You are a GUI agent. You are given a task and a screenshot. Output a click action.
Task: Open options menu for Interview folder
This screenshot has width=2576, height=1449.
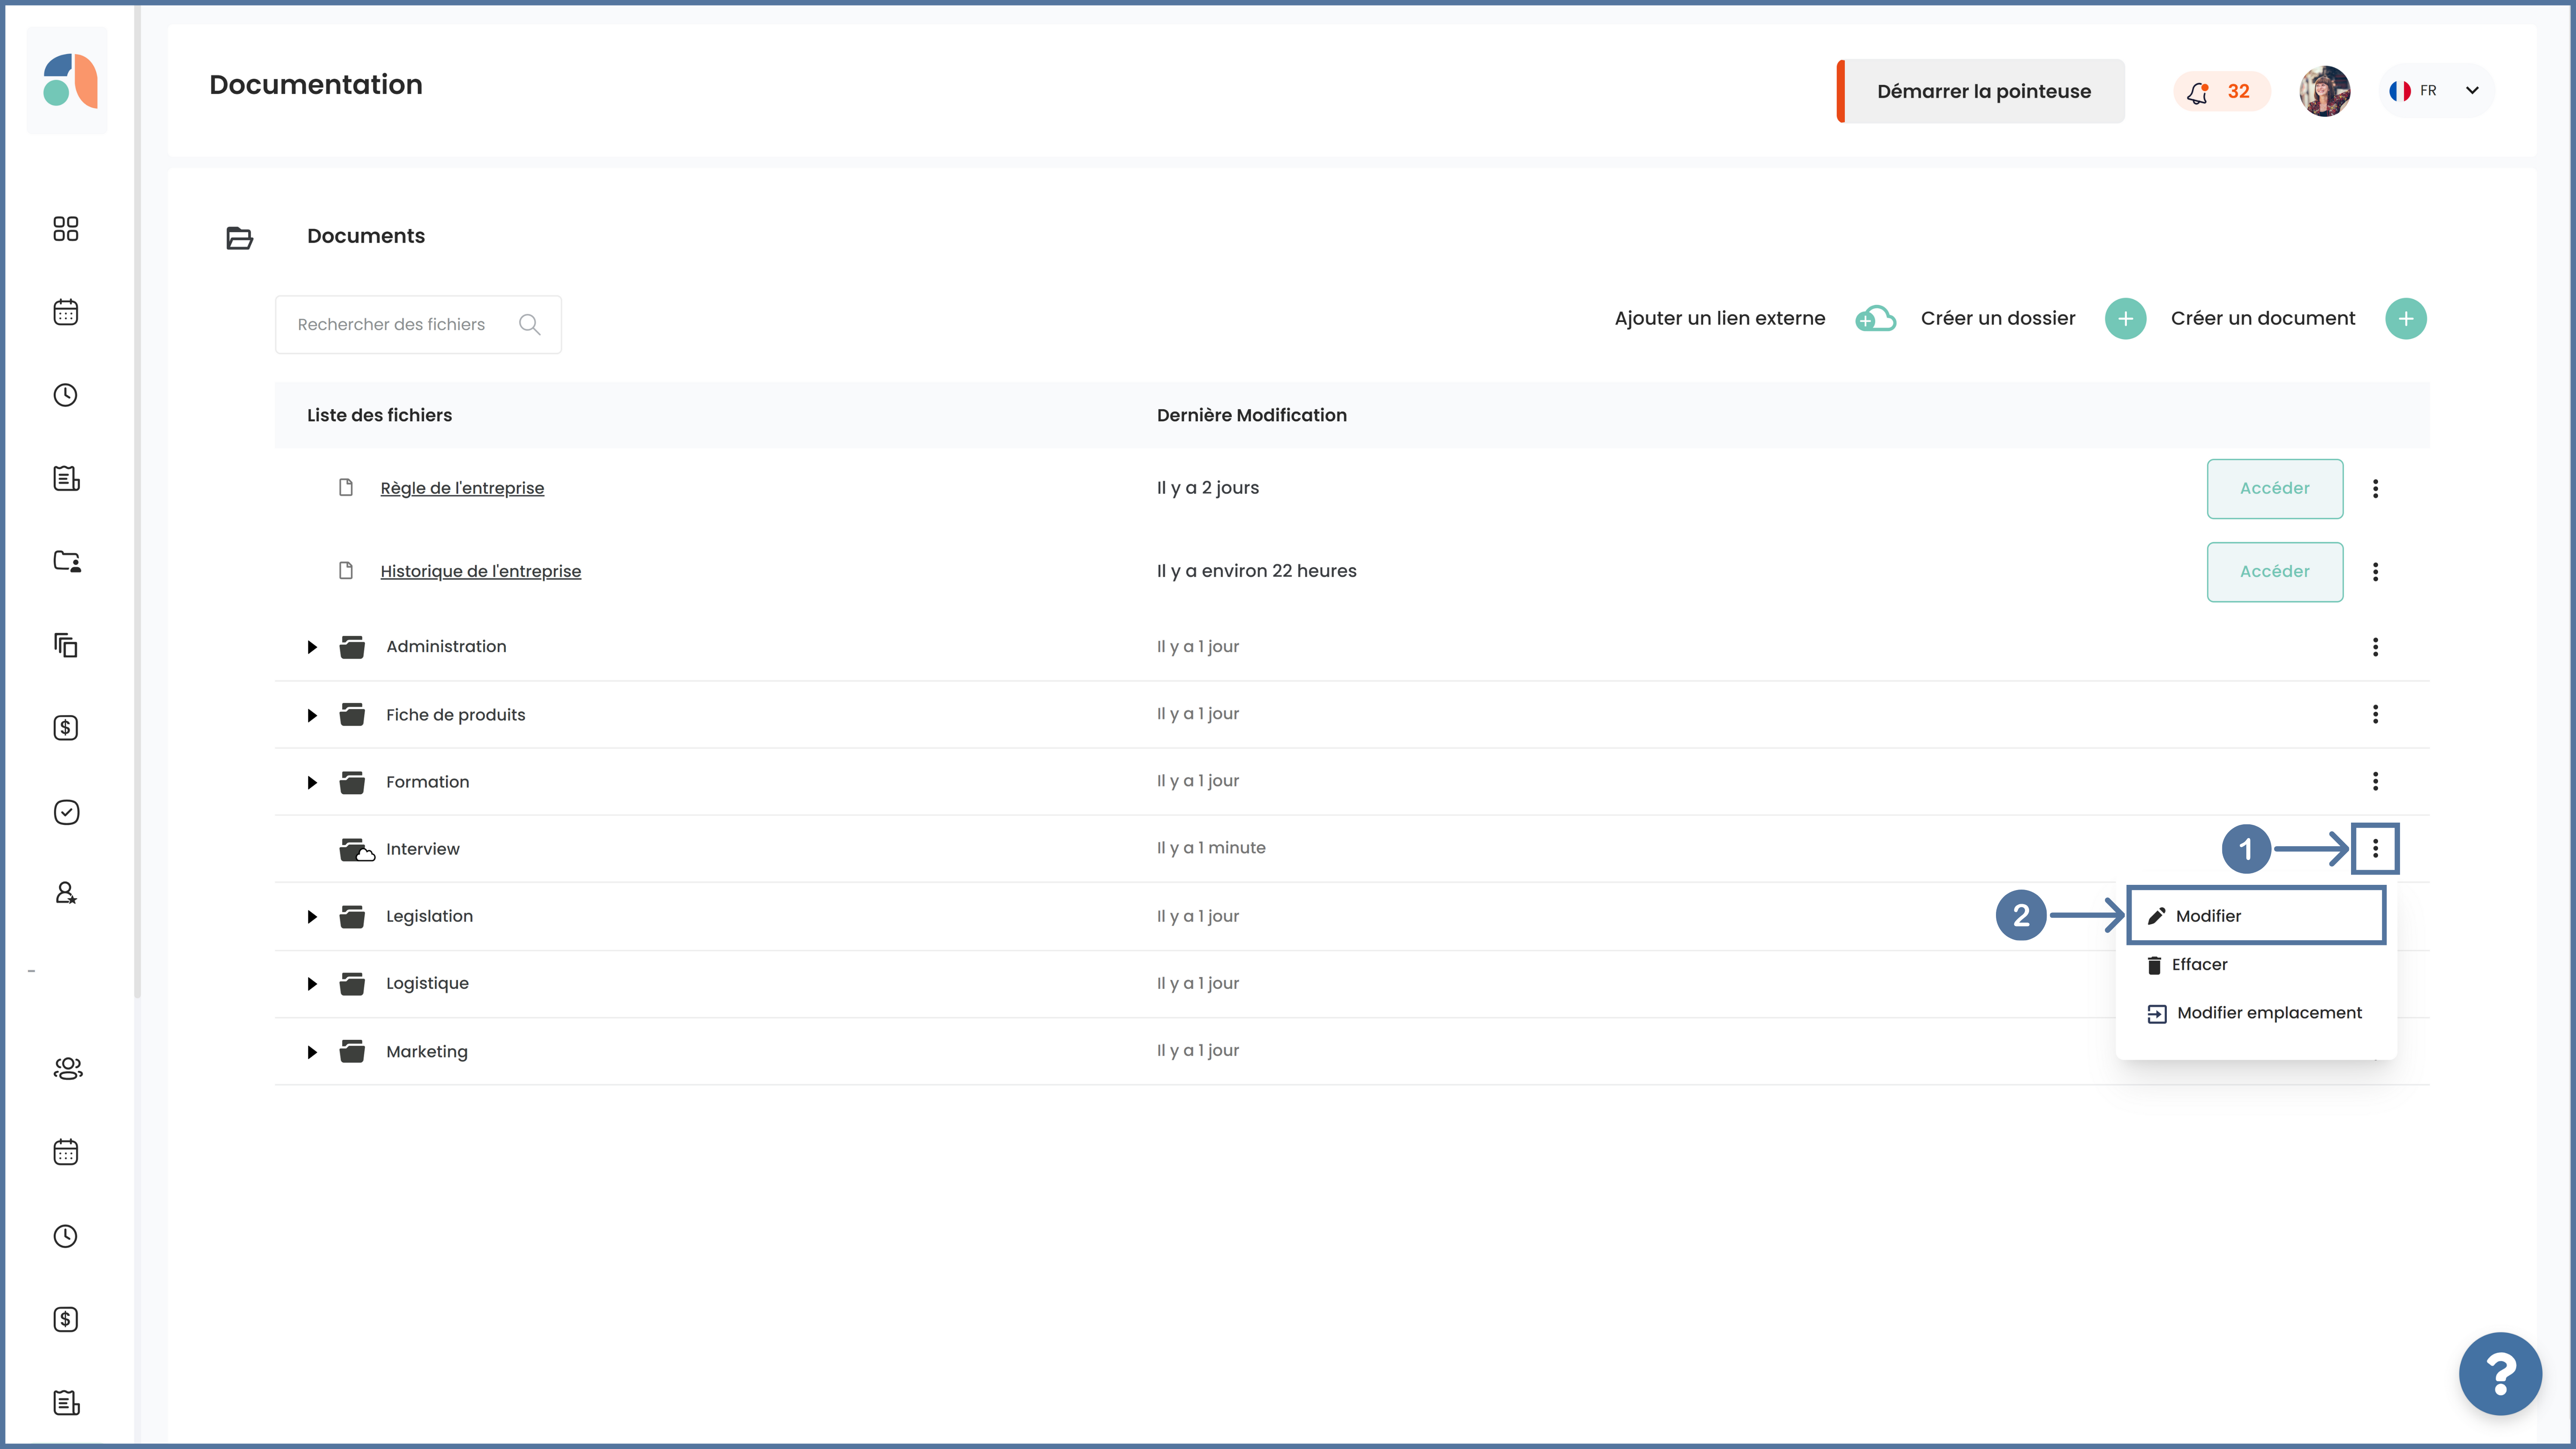coord(2375,849)
